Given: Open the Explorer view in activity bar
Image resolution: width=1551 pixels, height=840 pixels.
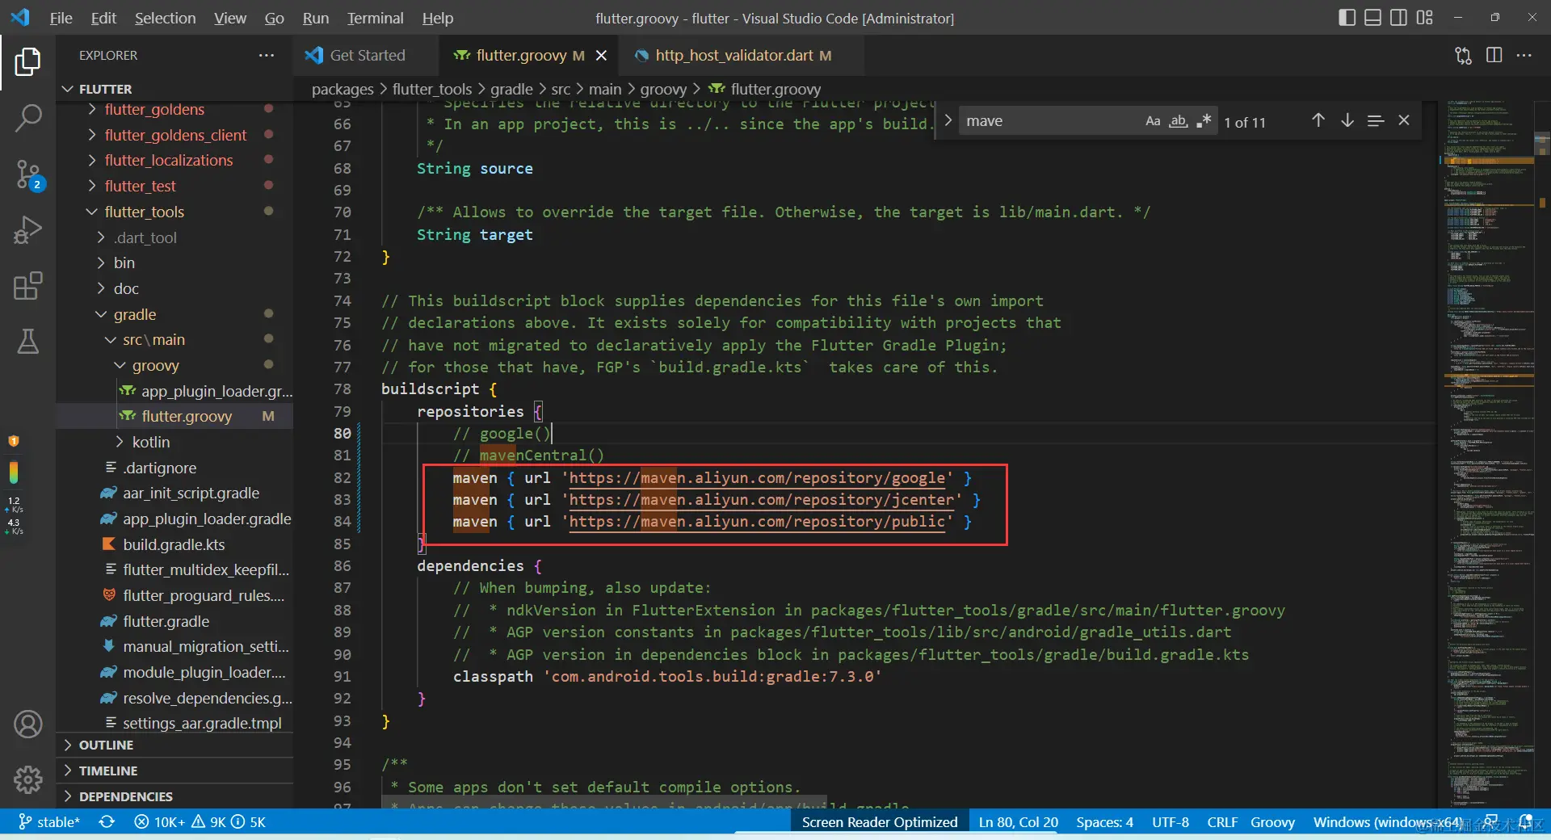Looking at the screenshot, I should click(27, 61).
